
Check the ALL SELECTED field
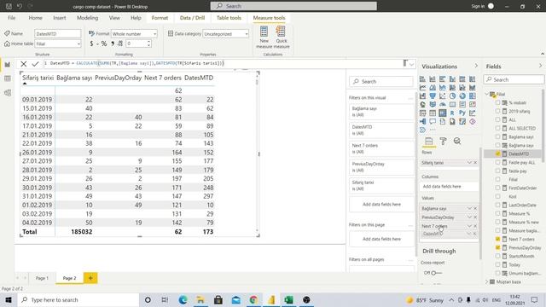(x=497, y=128)
